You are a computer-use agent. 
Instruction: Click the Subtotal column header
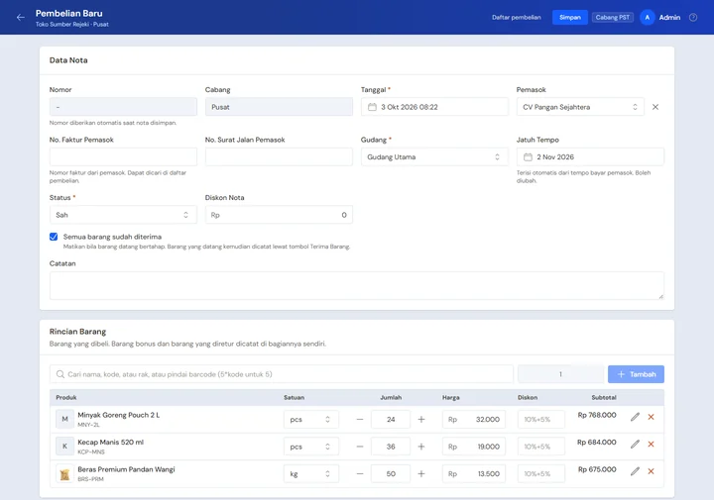point(604,397)
